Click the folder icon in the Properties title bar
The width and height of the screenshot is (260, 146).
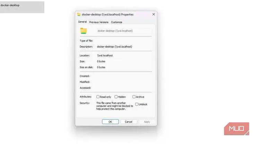tap(79, 15)
